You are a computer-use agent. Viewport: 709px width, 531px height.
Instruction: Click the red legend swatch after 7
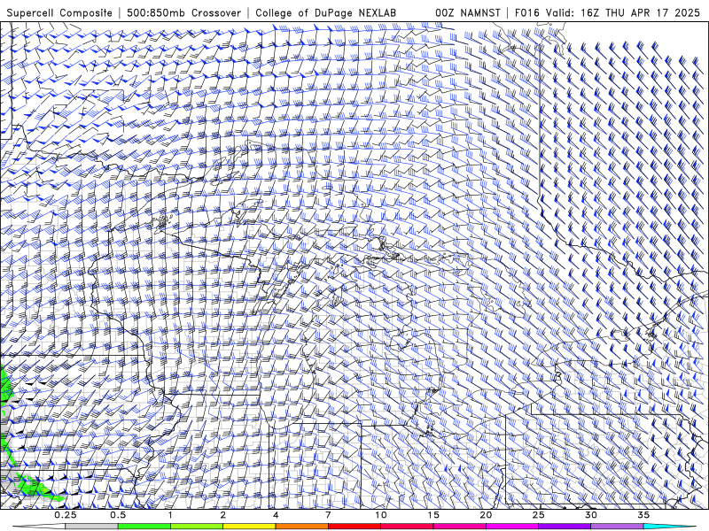[354, 527]
